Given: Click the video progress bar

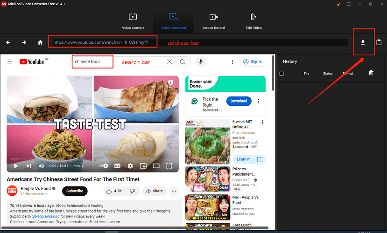Looking at the screenshot, I should 92,159.
